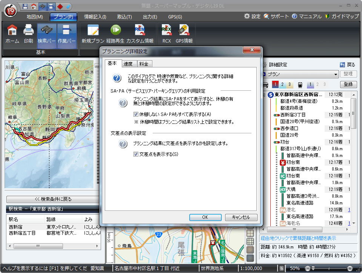Open 設定 settings gear at top right
The image size is (362, 273).
252,16
